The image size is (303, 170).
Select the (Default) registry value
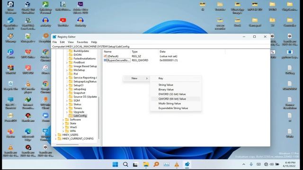coord(113,56)
